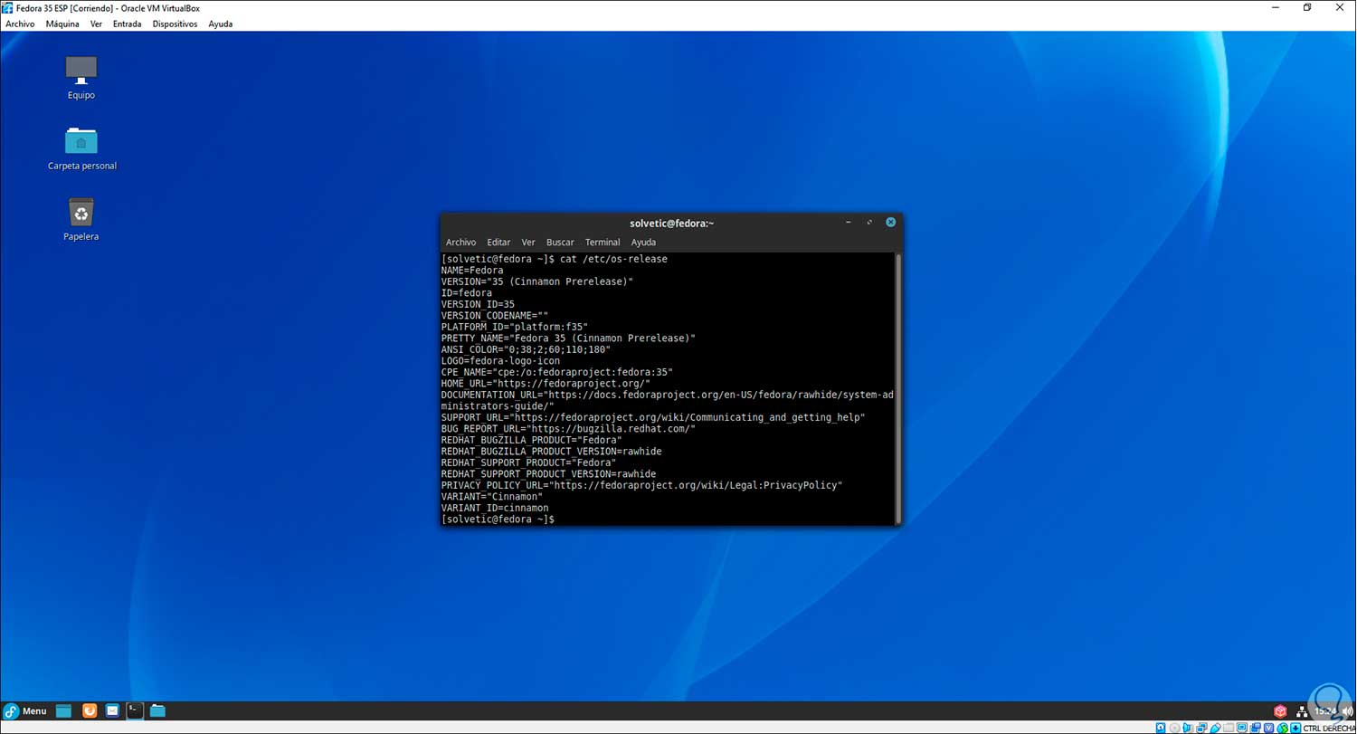Open the terminal Ver menu
This screenshot has width=1357, height=734.
[x=528, y=243]
